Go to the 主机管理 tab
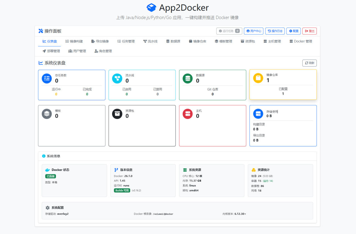 (272, 41)
